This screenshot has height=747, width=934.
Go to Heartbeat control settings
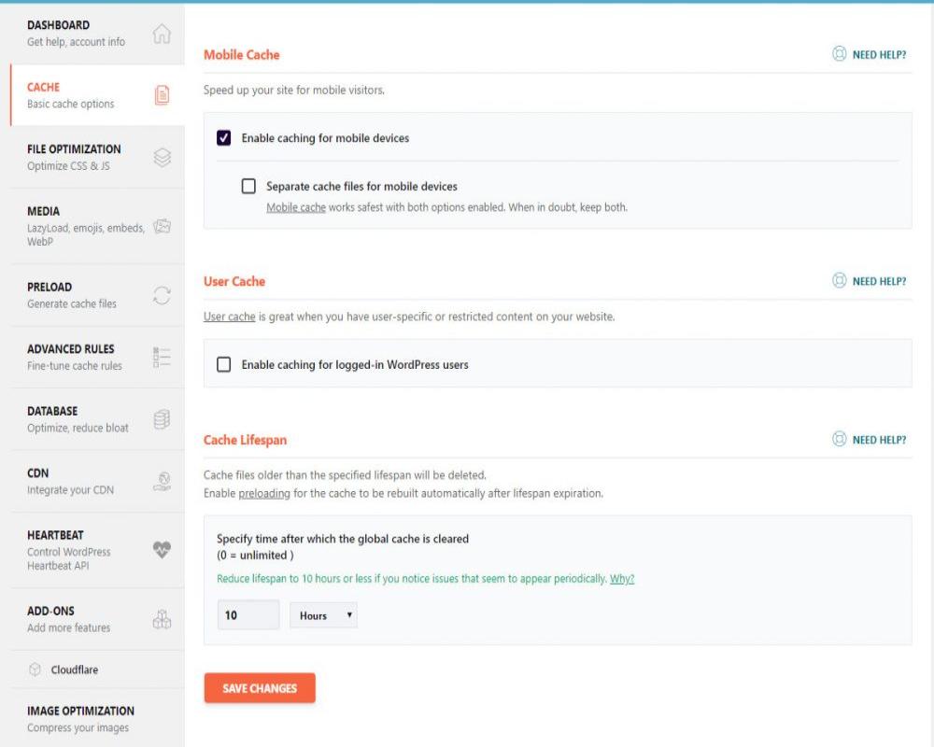98,550
